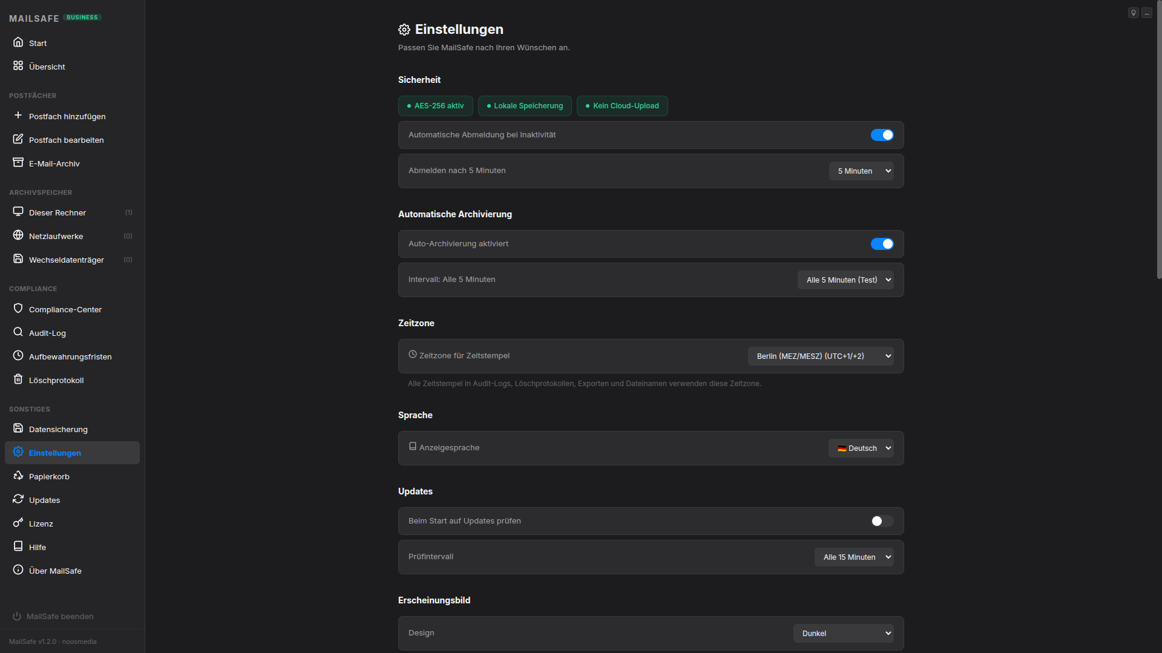Click the Updates refresh icon
This screenshot has width=1162, height=653.
click(x=18, y=499)
